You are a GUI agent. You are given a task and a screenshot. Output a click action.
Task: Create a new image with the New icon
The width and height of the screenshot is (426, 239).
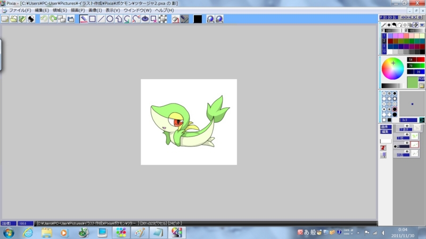5,19
